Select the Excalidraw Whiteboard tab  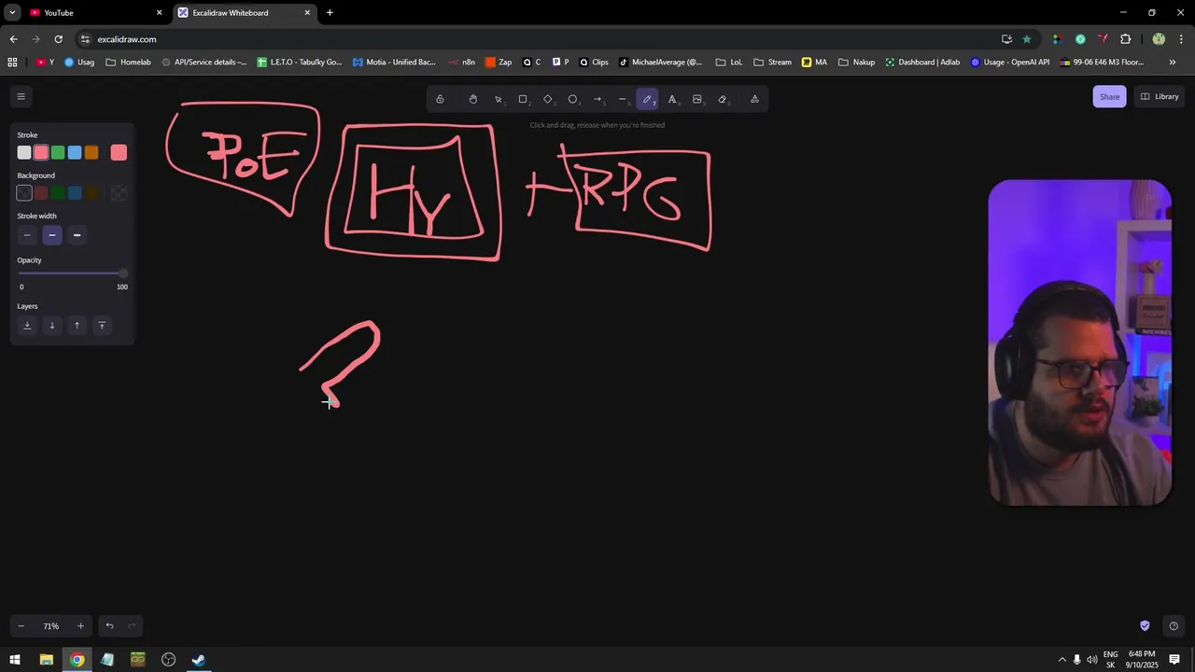[x=245, y=13]
